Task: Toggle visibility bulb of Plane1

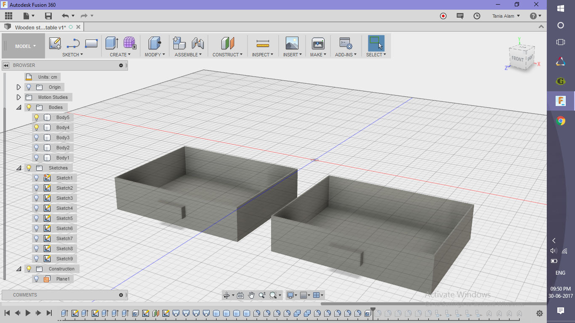Action: click(36, 279)
